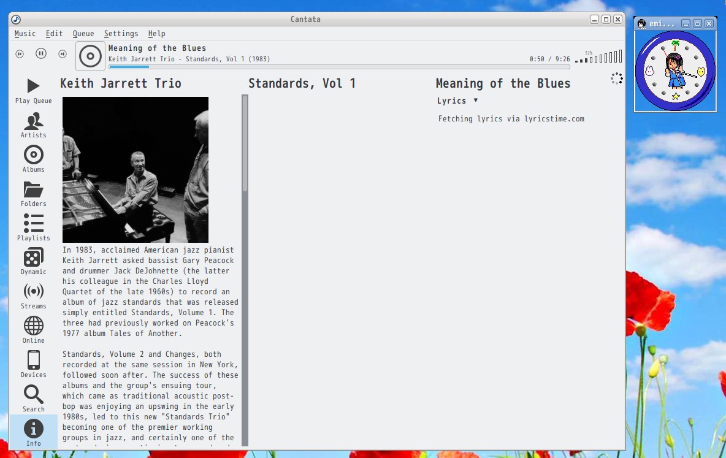Screen dimensions: 726x458
Task: Open the Devices view
Action: (33, 364)
